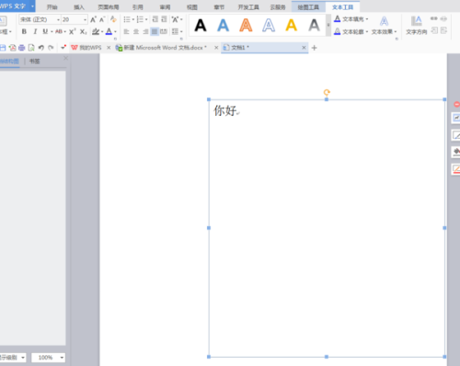This screenshot has width=460, height=366.
Task: Center align text
Action: pos(136,31)
